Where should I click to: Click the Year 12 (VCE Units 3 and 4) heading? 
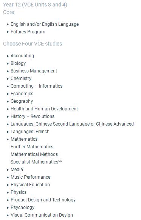(35, 5)
